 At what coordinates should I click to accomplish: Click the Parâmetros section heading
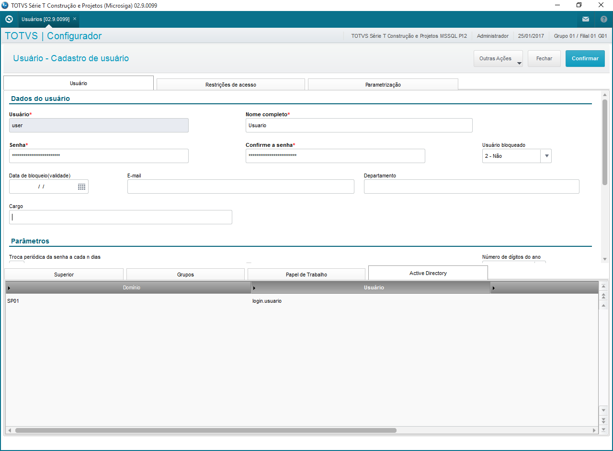(30, 241)
